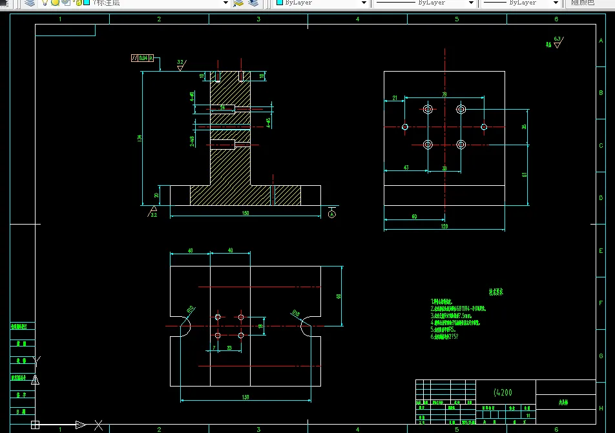The height and width of the screenshot is (433, 615).
Task: Select the "43" dimension text
Action: click(406, 167)
